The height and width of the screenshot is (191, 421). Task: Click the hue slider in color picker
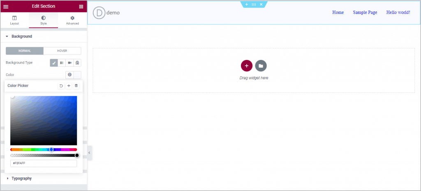(44, 150)
